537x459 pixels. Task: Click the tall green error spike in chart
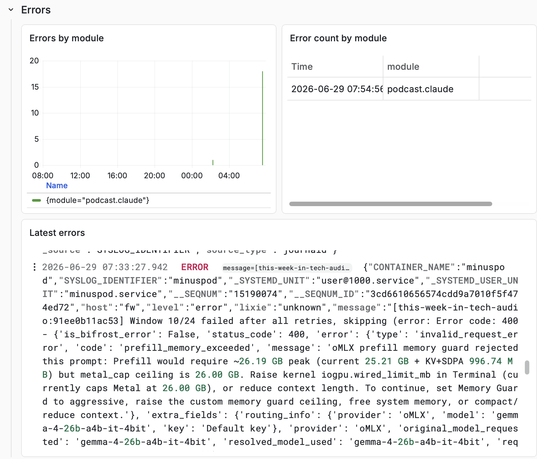pos(262,118)
